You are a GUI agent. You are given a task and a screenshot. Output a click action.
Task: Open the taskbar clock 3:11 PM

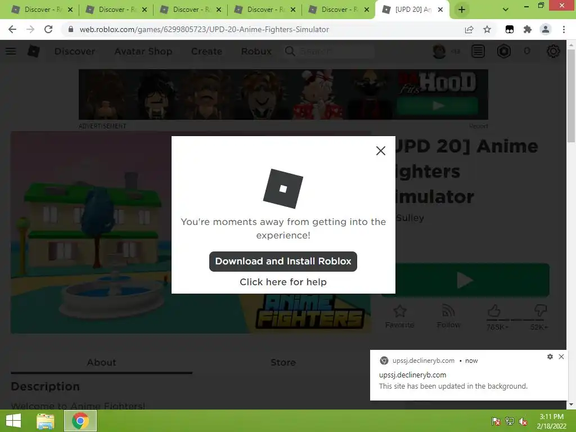551,421
